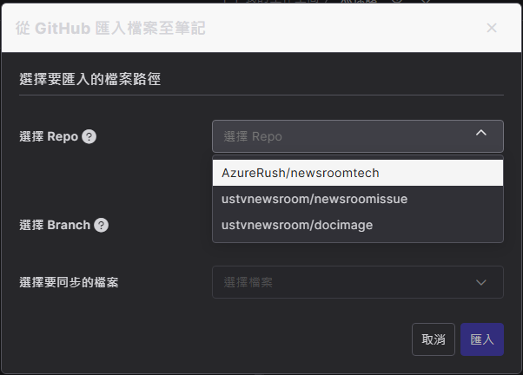Collapse the 選擇 Repo dropdown chevron

pos(481,133)
